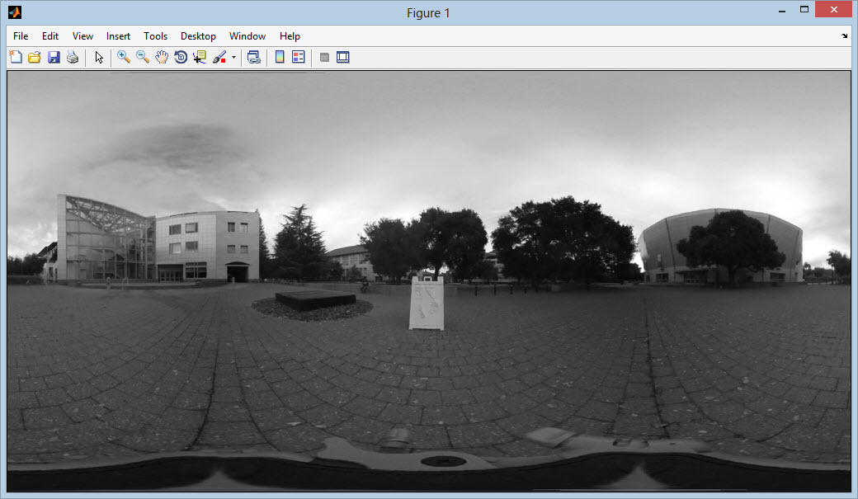Dock the figure using the corner arrow
858x499 pixels.
click(x=844, y=36)
